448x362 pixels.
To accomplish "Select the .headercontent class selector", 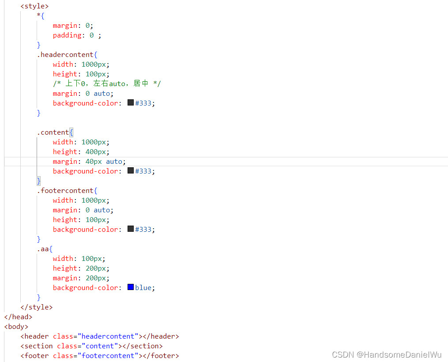I will click(x=64, y=54).
